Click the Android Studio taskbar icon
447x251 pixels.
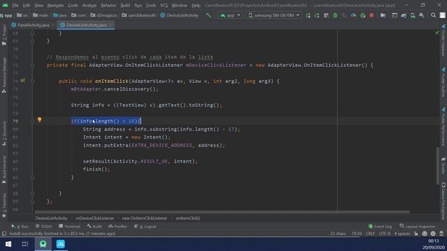tap(43, 244)
